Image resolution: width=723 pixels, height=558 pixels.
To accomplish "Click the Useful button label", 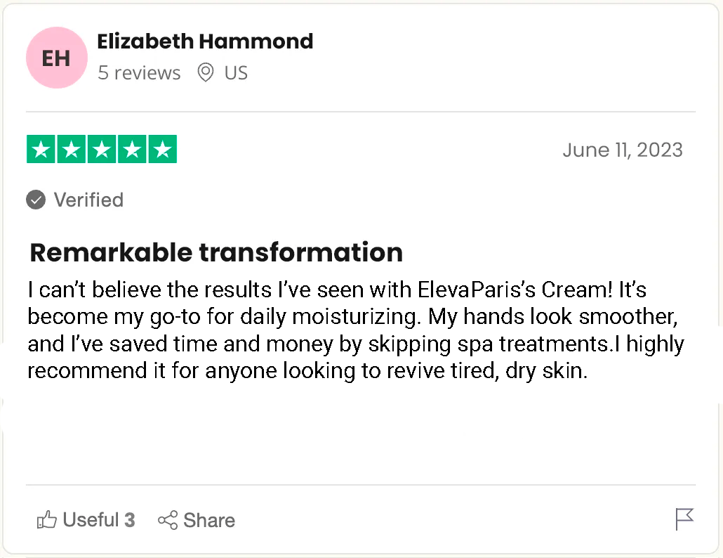I will [x=91, y=520].
